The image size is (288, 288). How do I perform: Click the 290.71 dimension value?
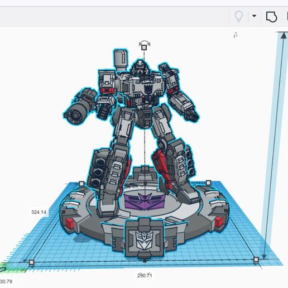click(145, 276)
